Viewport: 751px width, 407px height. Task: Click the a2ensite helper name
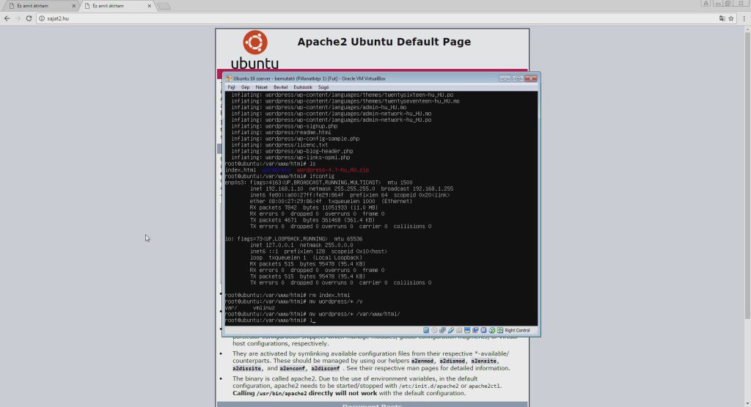pyautogui.click(x=484, y=361)
